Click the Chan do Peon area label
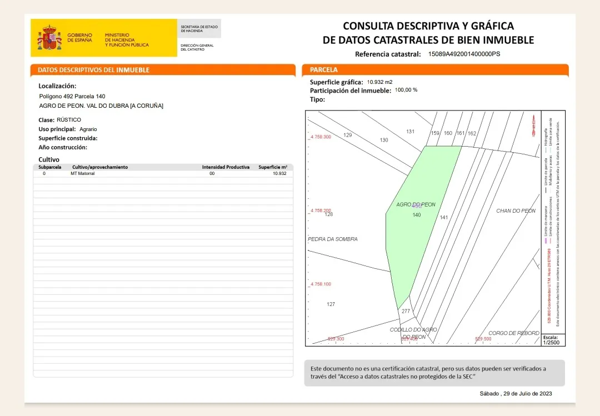Viewport: 600px width, 416px height. 516,210
